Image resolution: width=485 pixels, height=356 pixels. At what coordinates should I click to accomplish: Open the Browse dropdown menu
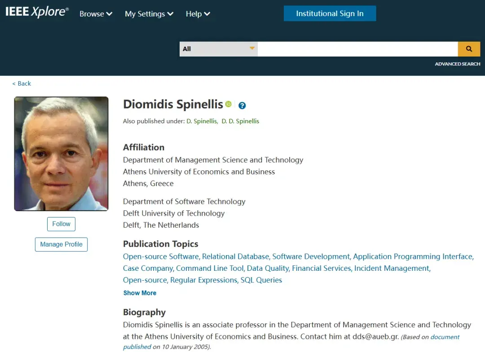[x=96, y=14]
